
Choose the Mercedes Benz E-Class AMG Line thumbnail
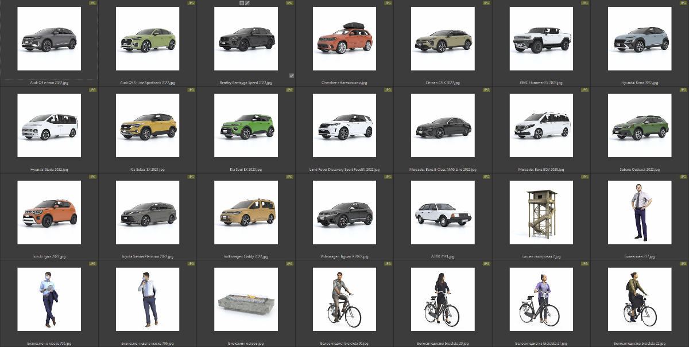(443, 126)
